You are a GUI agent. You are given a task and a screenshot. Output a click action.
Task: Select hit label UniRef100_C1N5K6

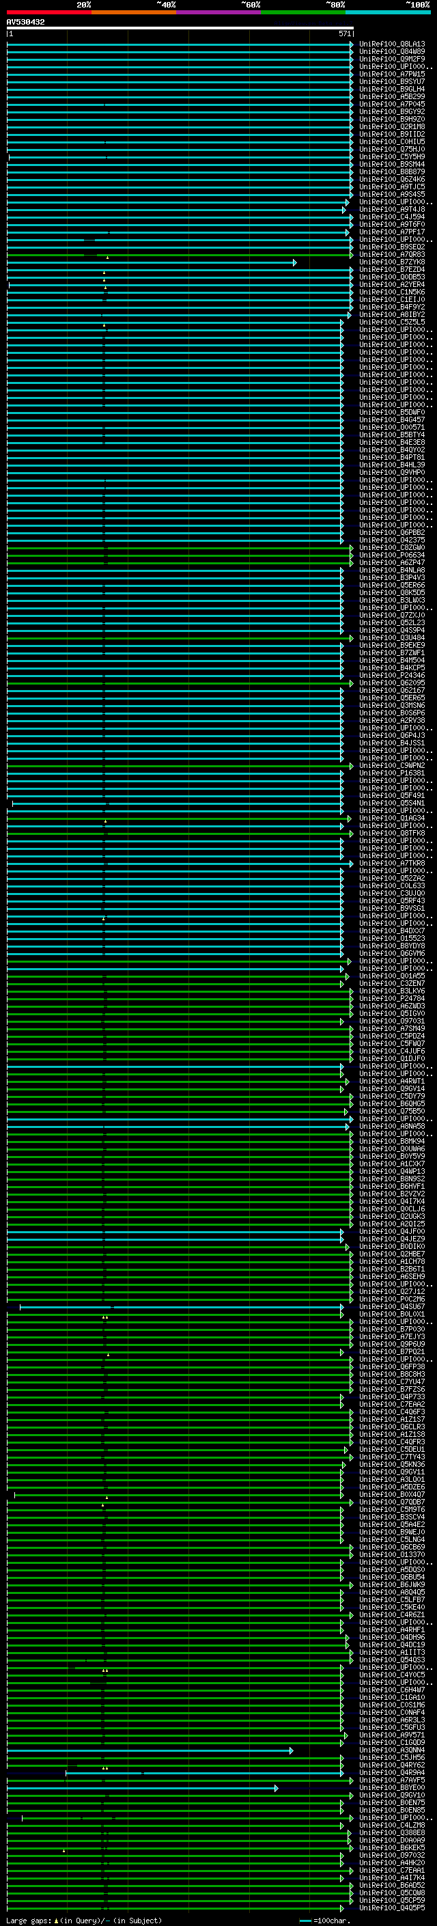[392, 292]
